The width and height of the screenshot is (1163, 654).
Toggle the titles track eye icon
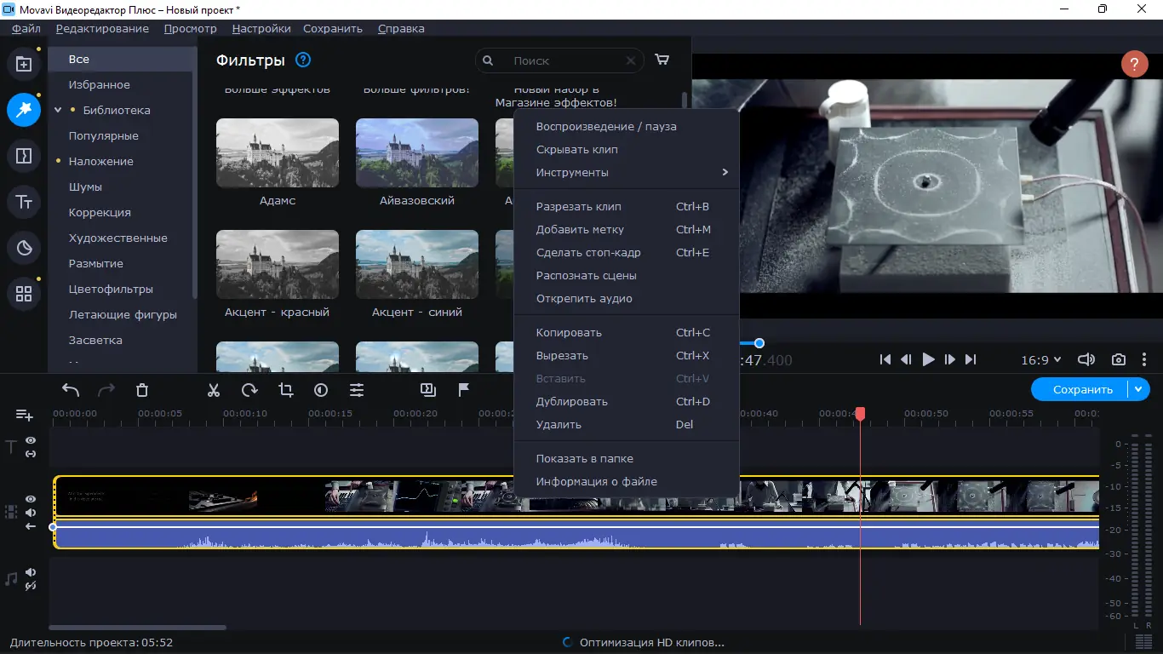pos(30,440)
